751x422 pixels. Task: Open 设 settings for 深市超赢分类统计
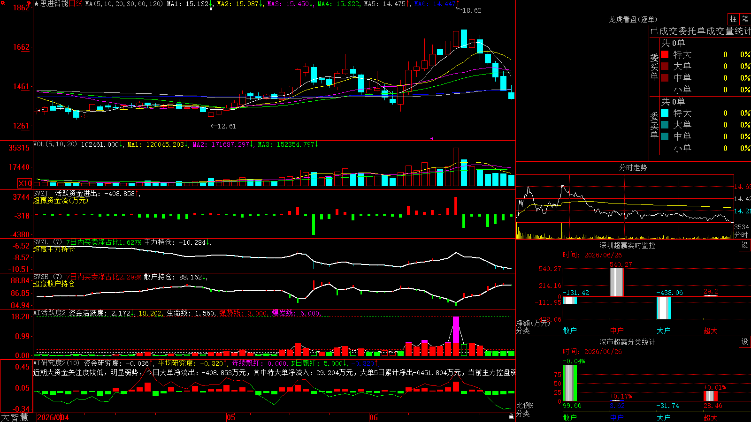click(x=745, y=342)
